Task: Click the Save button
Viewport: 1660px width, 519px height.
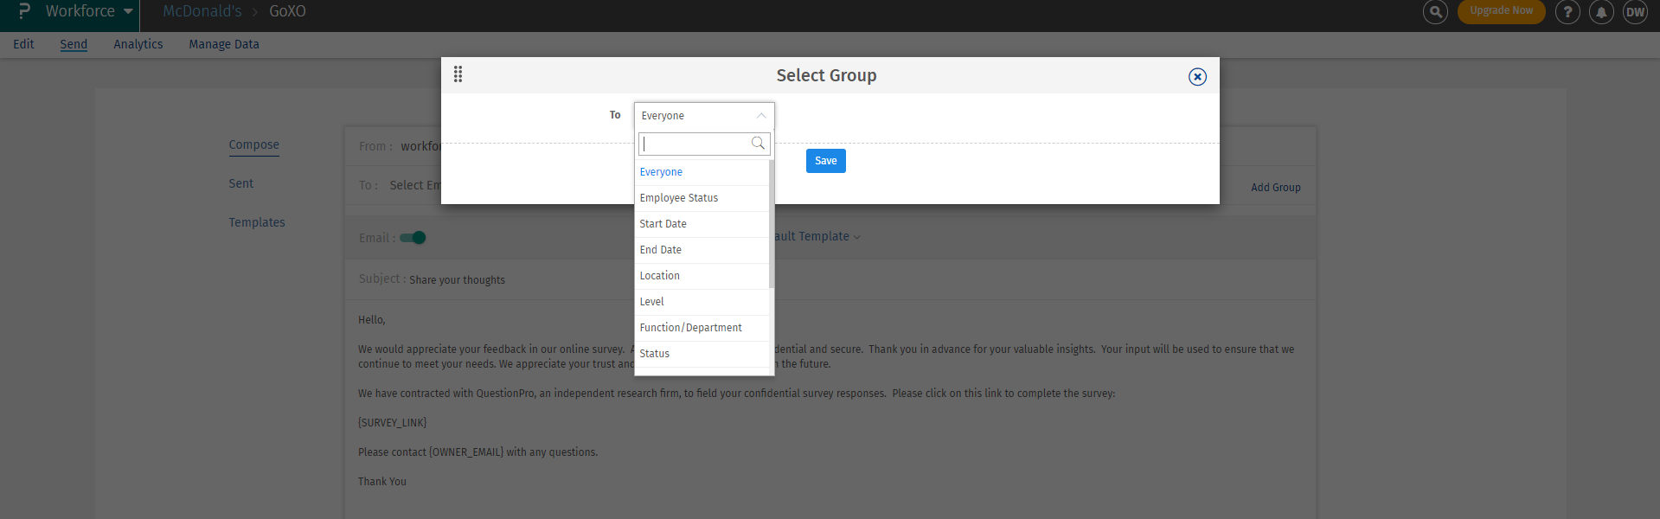Action: coord(826,161)
